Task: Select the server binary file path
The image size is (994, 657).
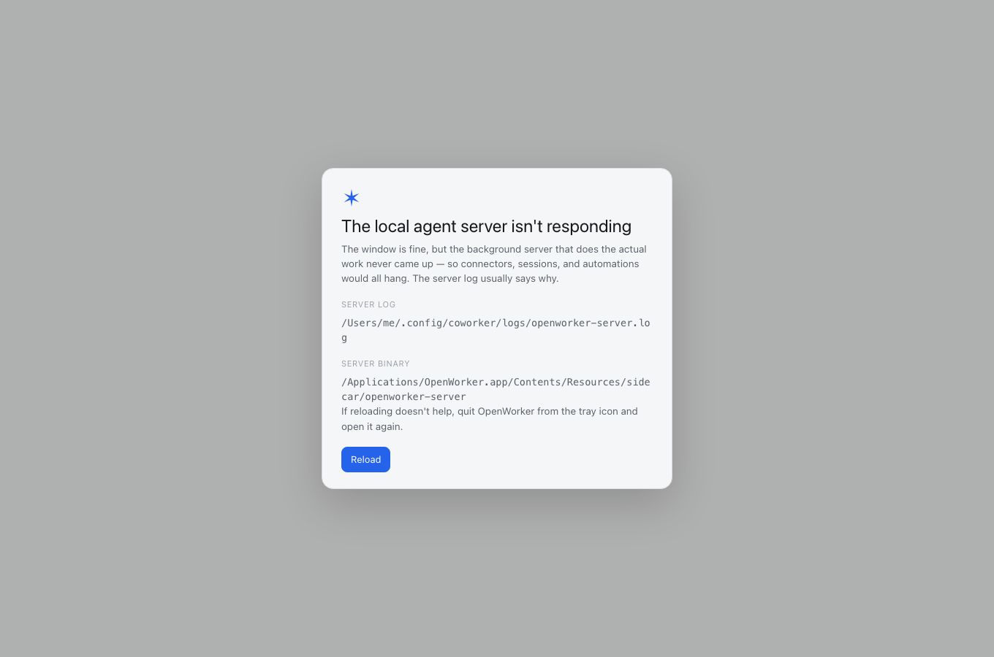Action: 496,389
